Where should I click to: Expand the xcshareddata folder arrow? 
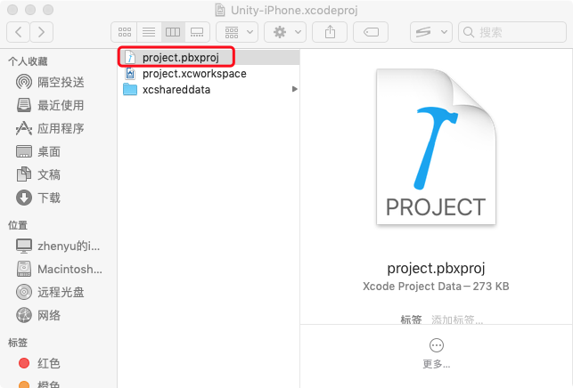pos(295,89)
